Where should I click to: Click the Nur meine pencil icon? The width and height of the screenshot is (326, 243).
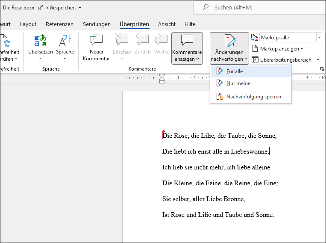(x=219, y=83)
